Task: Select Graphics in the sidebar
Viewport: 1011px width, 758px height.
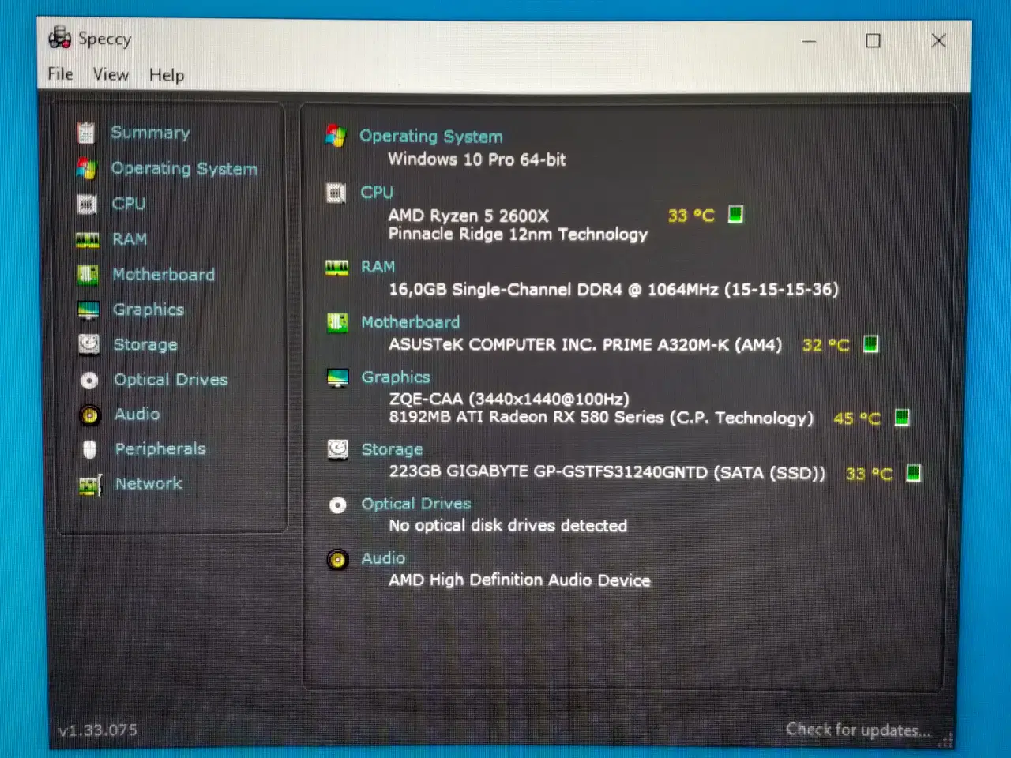Action: point(148,310)
